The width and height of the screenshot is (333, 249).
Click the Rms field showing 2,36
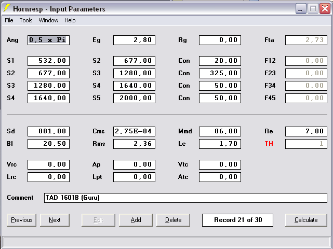[134, 144]
